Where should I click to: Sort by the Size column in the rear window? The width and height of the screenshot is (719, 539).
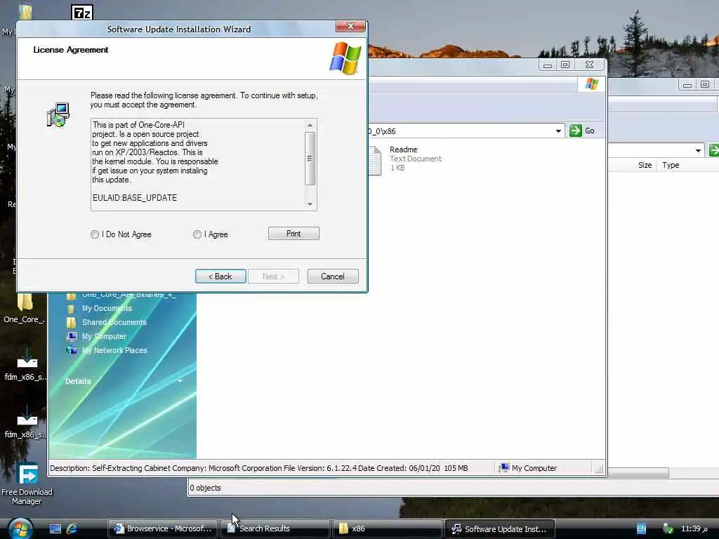coord(645,165)
